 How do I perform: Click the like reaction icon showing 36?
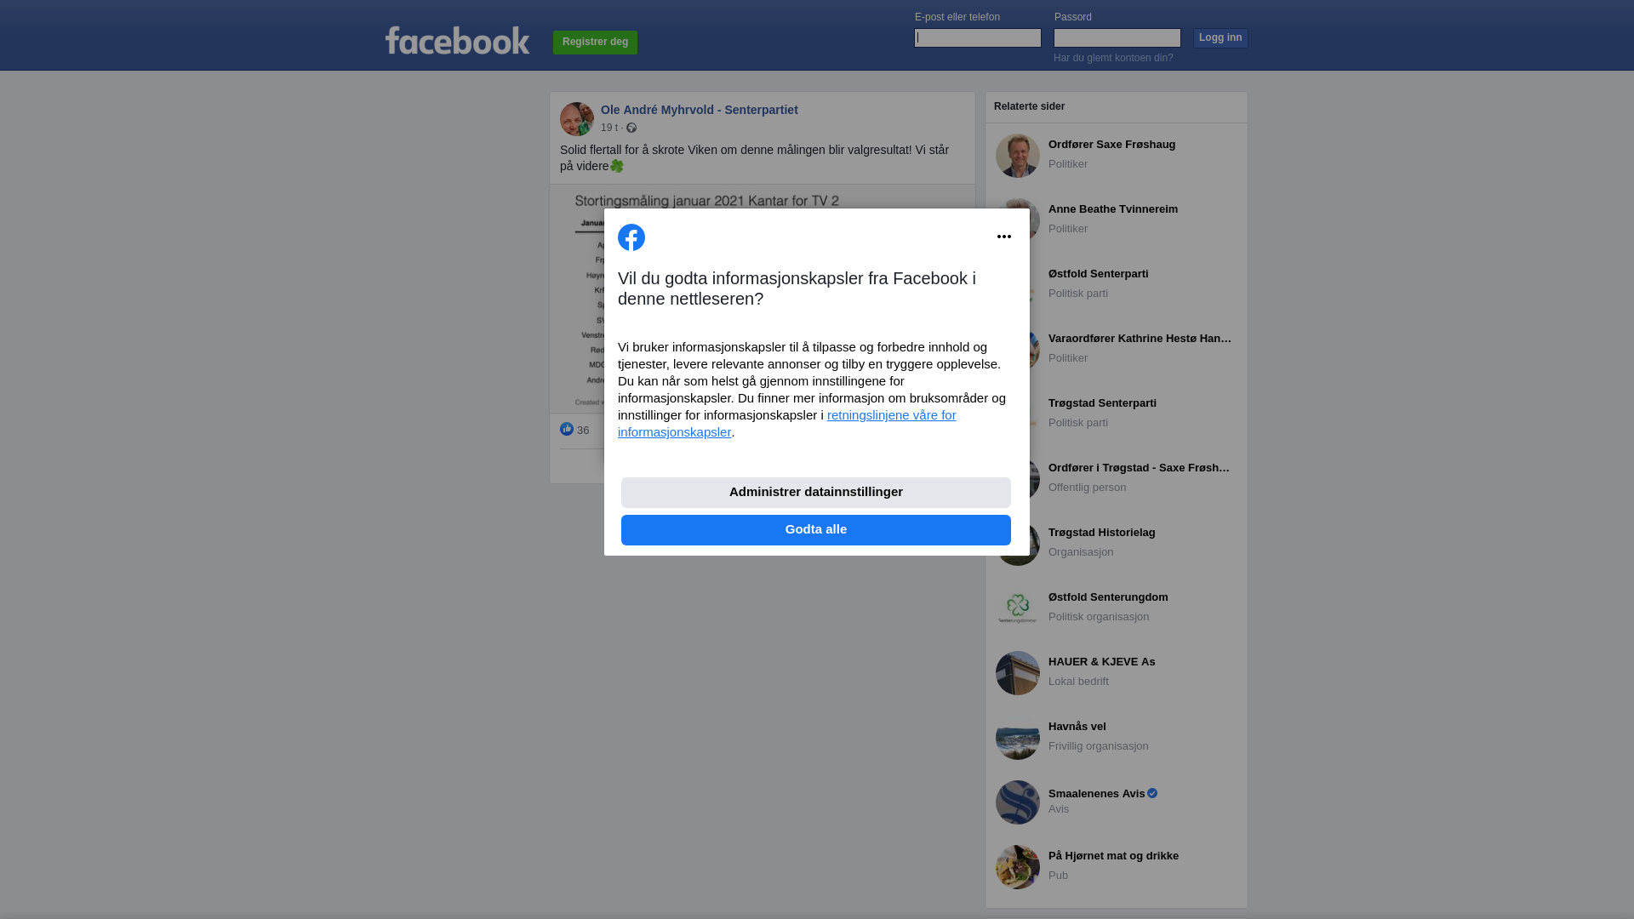click(567, 429)
